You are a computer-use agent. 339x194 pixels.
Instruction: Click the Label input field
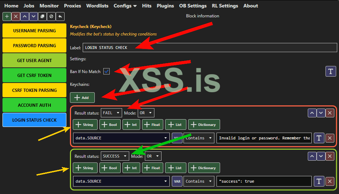[210, 48]
